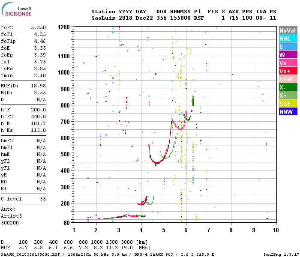
Task: Click the foEp value 3.39
Action: 40,55
